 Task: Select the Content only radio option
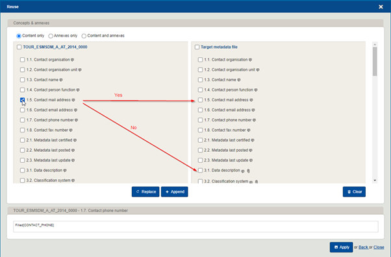pos(19,36)
